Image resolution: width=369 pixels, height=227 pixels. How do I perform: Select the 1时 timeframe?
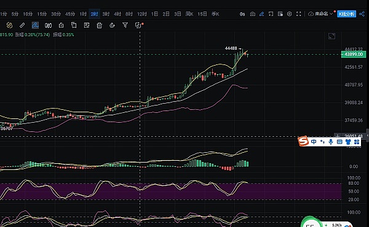pyautogui.click(x=83, y=14)
